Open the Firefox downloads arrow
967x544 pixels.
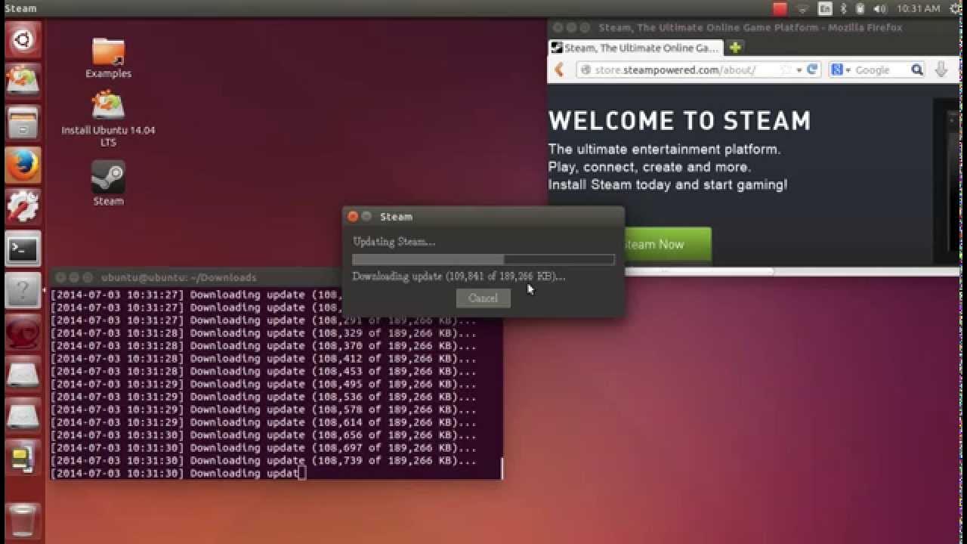[x=941, y=70]
